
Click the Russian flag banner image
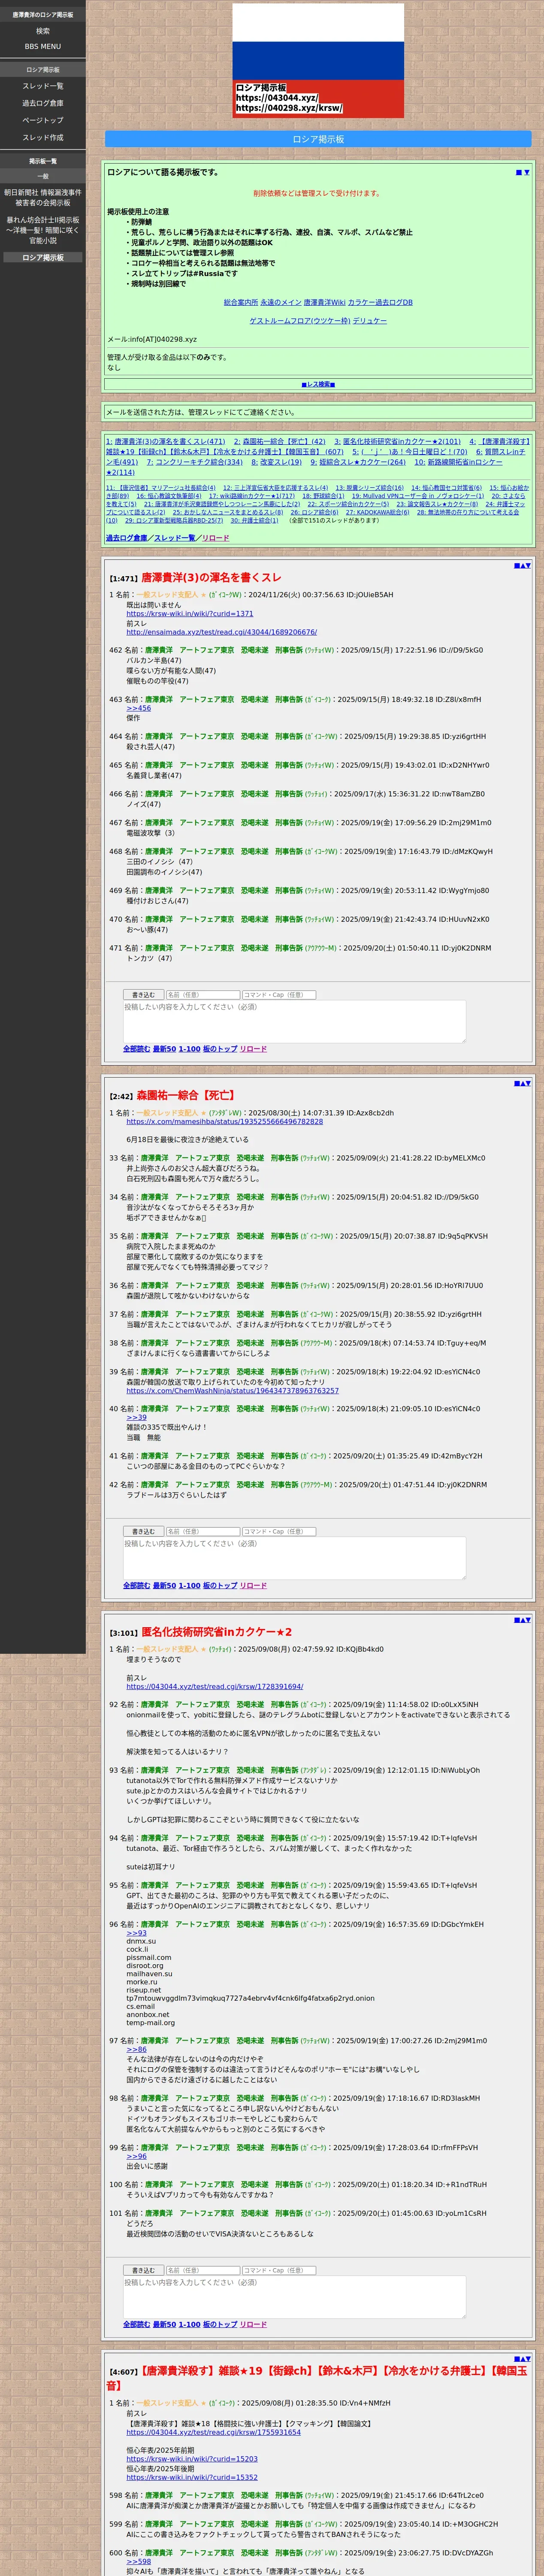click(x=318, y=61)
